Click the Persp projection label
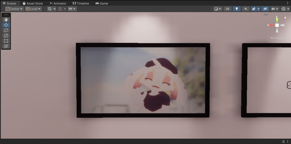 pyautogui.click(x=276, y=38)
